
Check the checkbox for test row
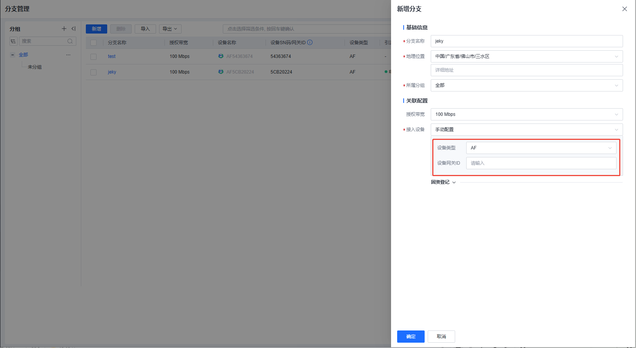coord(93,57)
